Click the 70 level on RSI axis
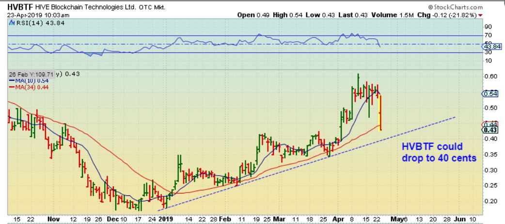The image size is (505, 224). [x=488, y=35]
